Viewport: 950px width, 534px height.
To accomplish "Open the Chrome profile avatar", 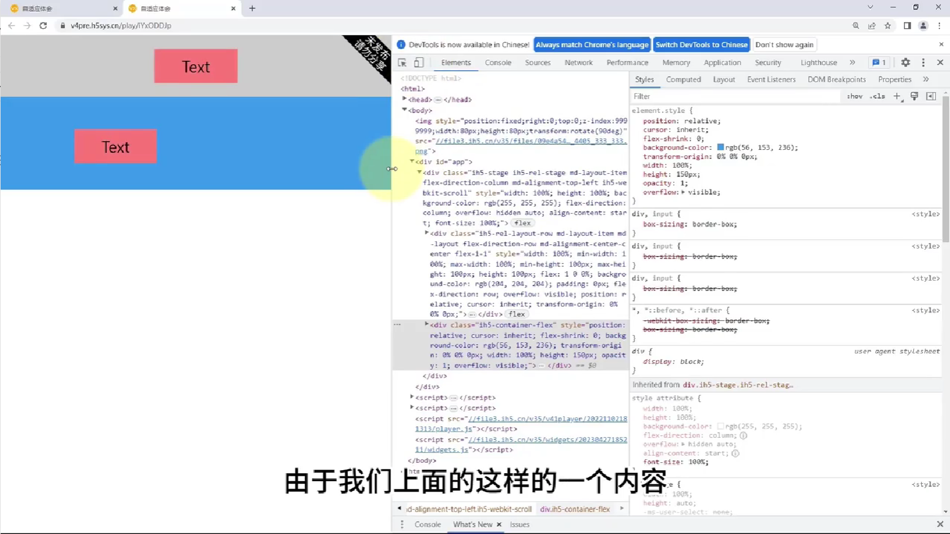I will 923,26.
